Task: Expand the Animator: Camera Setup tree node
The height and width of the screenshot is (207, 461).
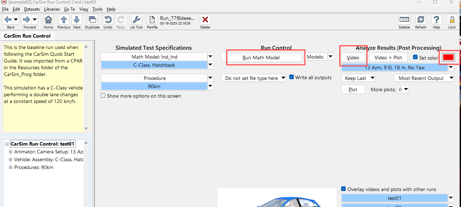Action: tap(11, 152)
